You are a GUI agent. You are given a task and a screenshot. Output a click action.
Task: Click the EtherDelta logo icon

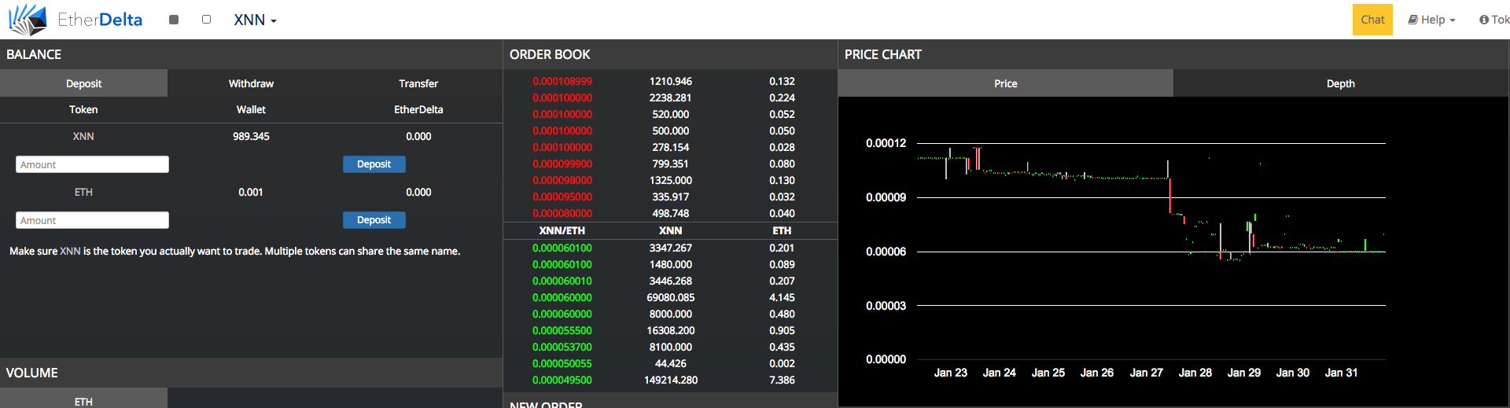[28, 20]
